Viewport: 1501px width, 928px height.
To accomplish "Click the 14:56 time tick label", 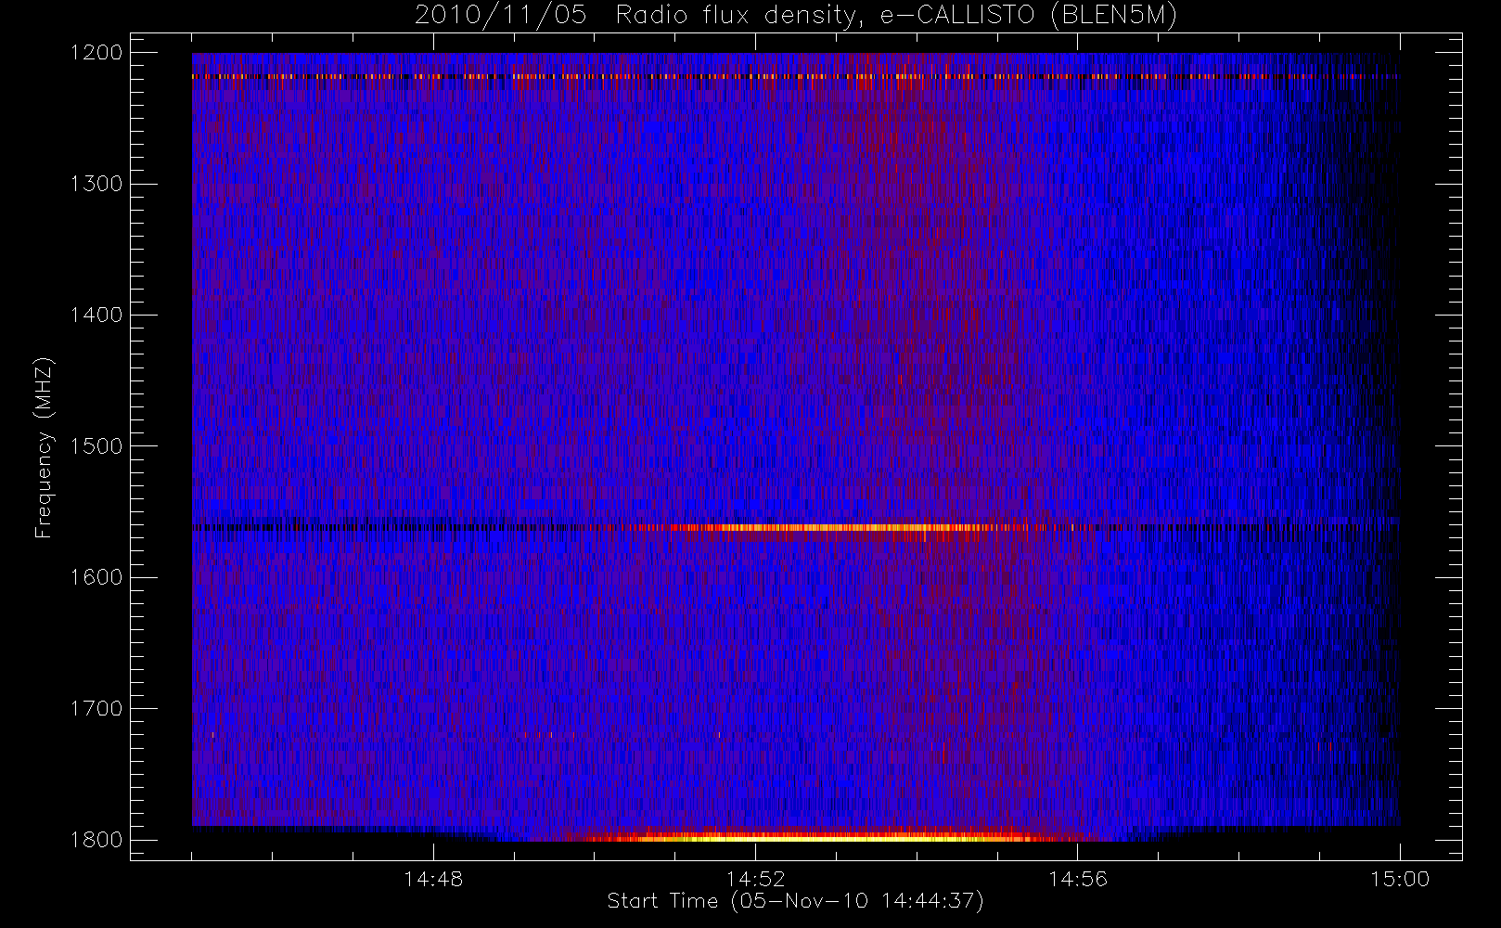I will (x=1078, y=879).
